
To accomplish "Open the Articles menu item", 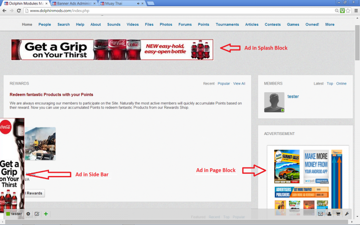I will tap(252, 24).
